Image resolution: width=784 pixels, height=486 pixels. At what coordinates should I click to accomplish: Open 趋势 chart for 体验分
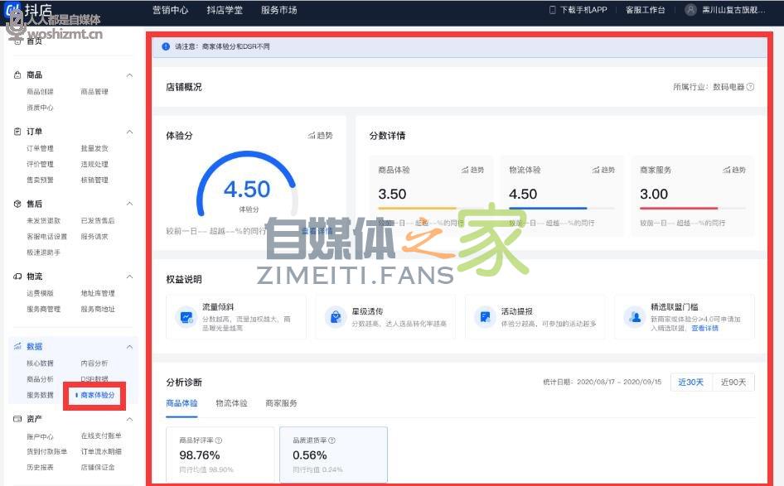pos(319,136)
